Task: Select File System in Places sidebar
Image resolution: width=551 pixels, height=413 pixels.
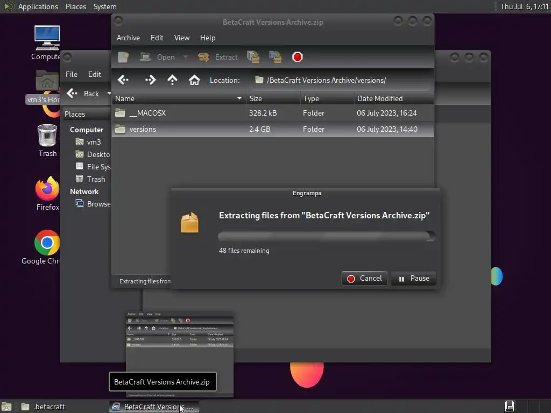Action: (94, 167)
